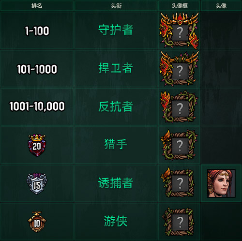Click the 头像 column header
The height and width of the screenshot is (241, 242).
221,6
